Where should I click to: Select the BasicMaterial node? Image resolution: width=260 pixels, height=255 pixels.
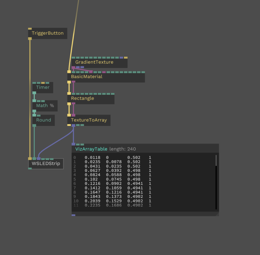(x=106, y=77)
